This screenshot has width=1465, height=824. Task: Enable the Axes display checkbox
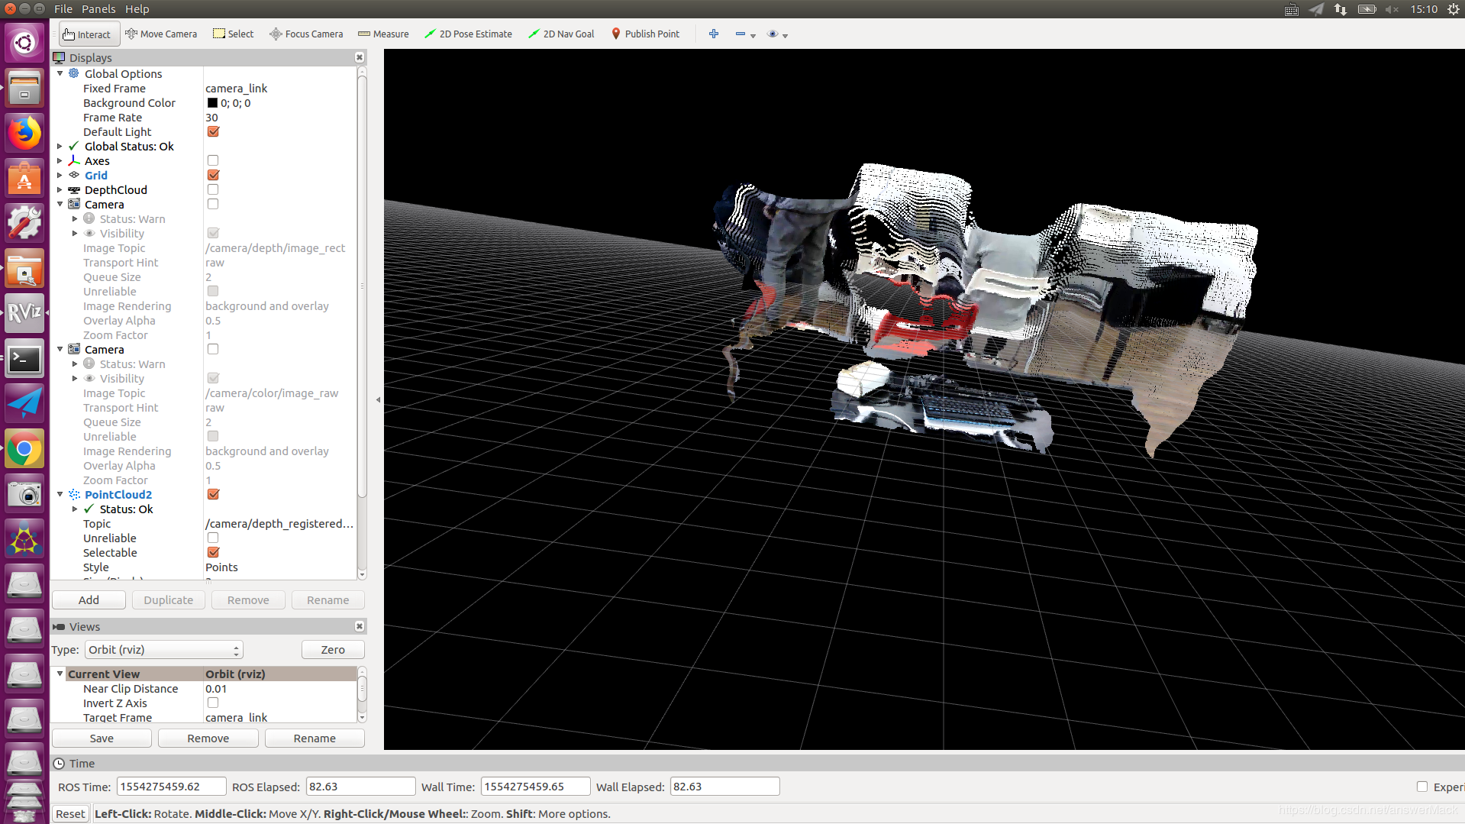(213, 161)
